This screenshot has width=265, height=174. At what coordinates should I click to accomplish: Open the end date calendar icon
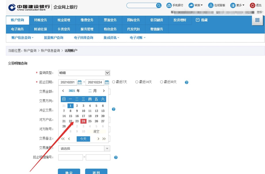point(107,82)
